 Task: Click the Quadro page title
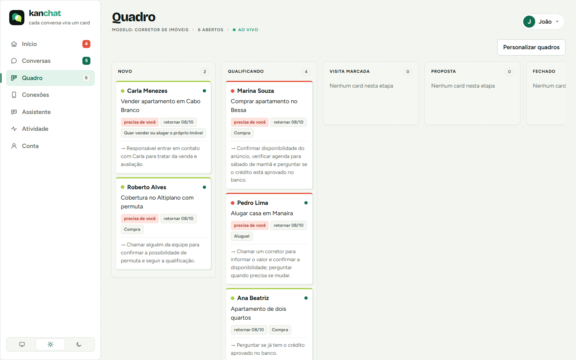(134, 17)
